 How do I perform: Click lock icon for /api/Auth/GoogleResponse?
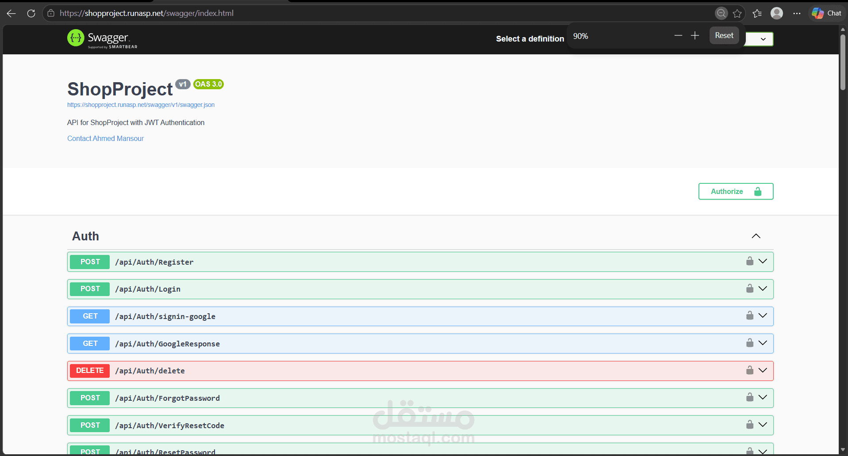pyautogui.click(x=750, y=343)
